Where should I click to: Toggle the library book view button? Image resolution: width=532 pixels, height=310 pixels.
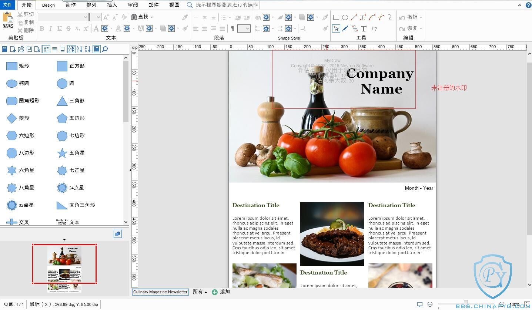(97, 49)
